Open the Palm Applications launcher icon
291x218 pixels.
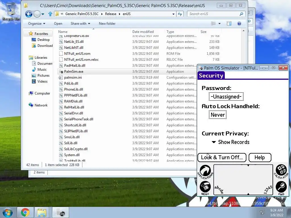[205, 172]
